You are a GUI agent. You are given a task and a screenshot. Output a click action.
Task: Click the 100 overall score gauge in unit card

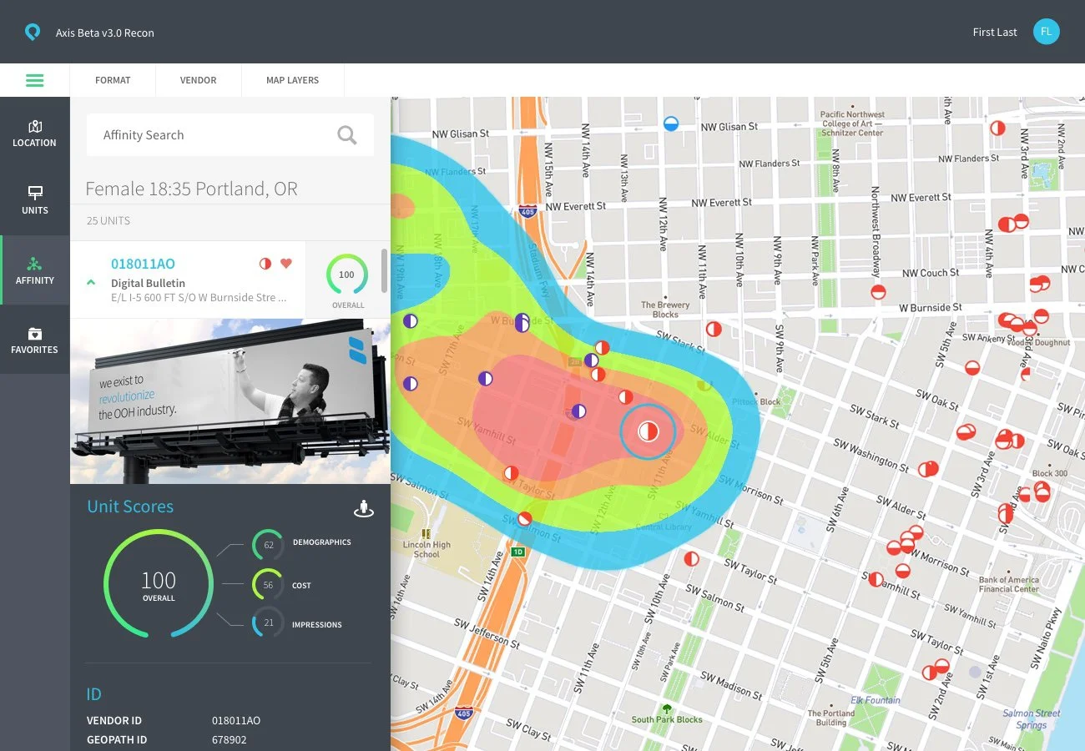point(346,275)
